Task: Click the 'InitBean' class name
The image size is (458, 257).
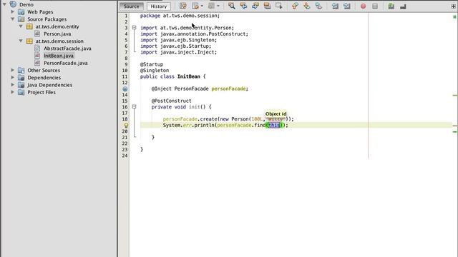Action: point(189,76)
